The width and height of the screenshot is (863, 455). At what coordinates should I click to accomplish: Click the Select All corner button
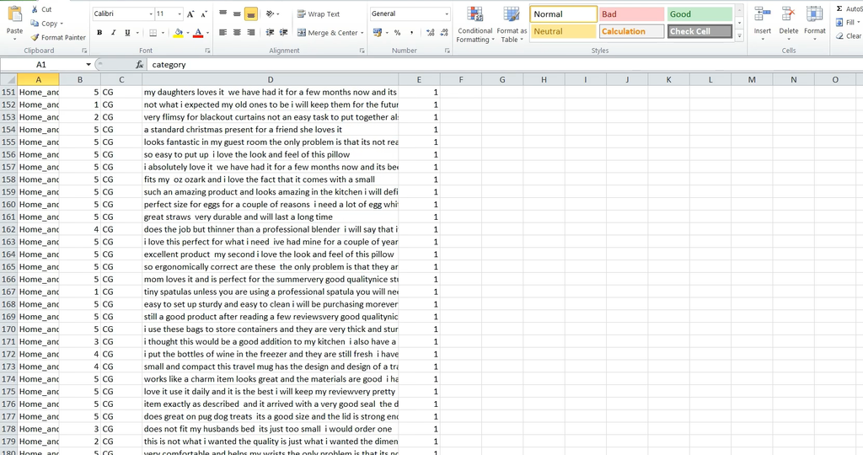[x=8, y=80]
